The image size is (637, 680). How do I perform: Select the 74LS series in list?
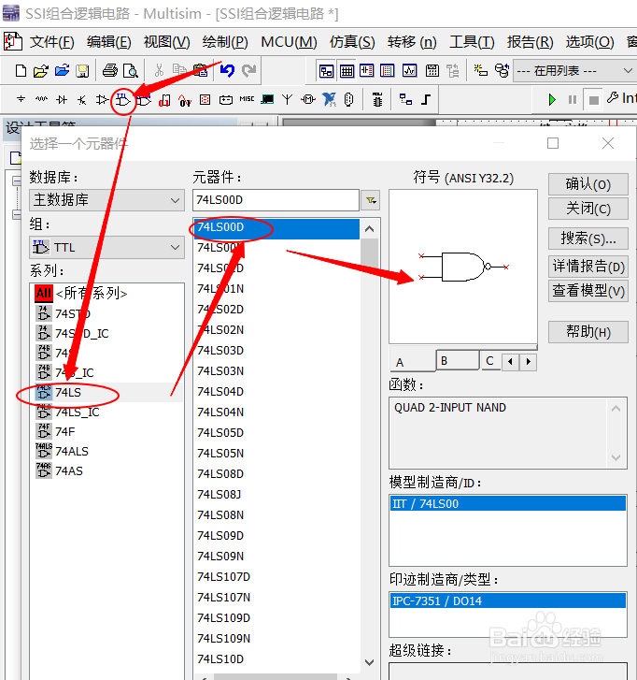pos(107,393)
